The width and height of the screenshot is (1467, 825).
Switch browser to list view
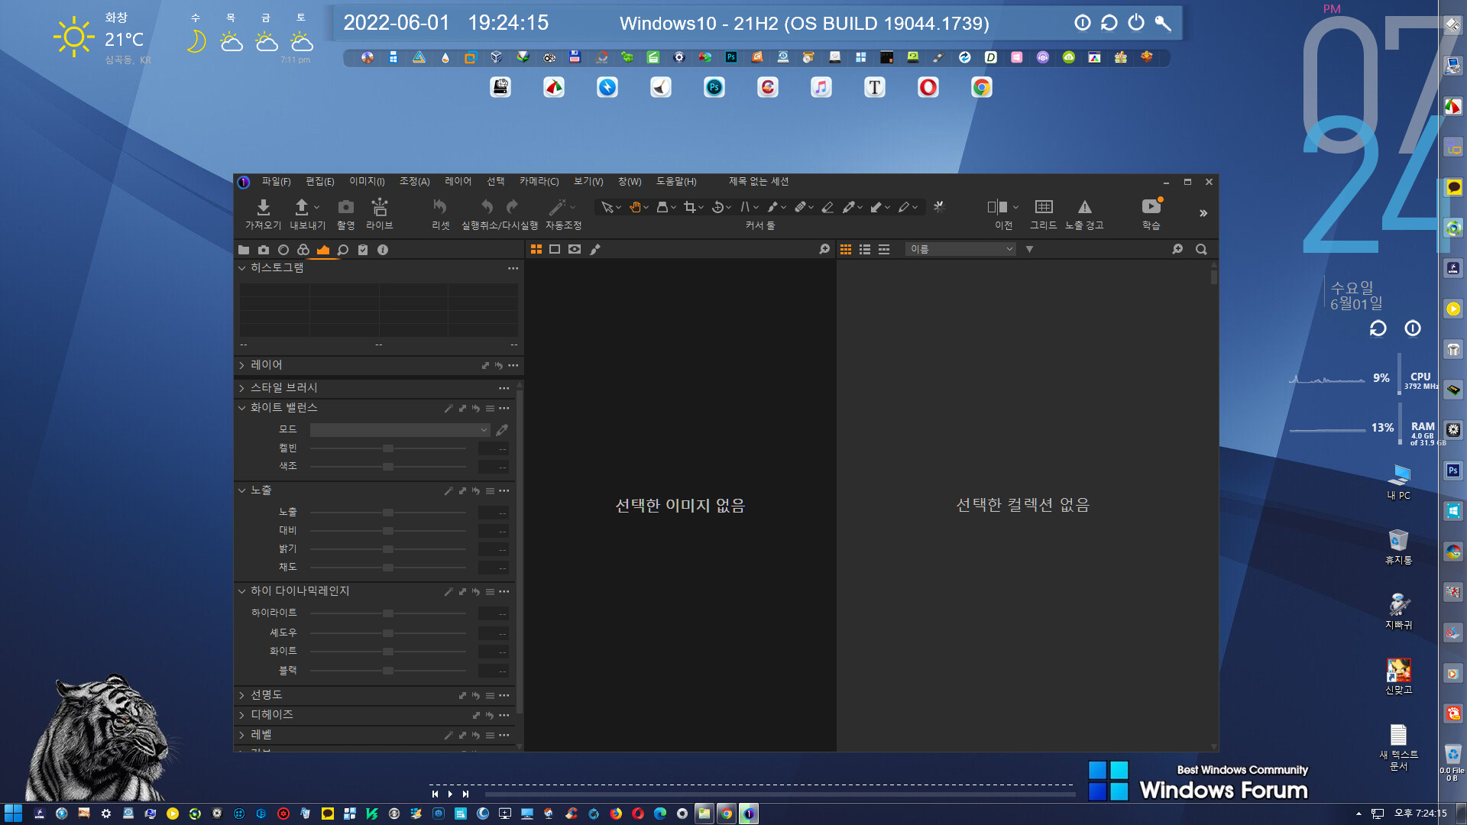(x=865, y=249)
